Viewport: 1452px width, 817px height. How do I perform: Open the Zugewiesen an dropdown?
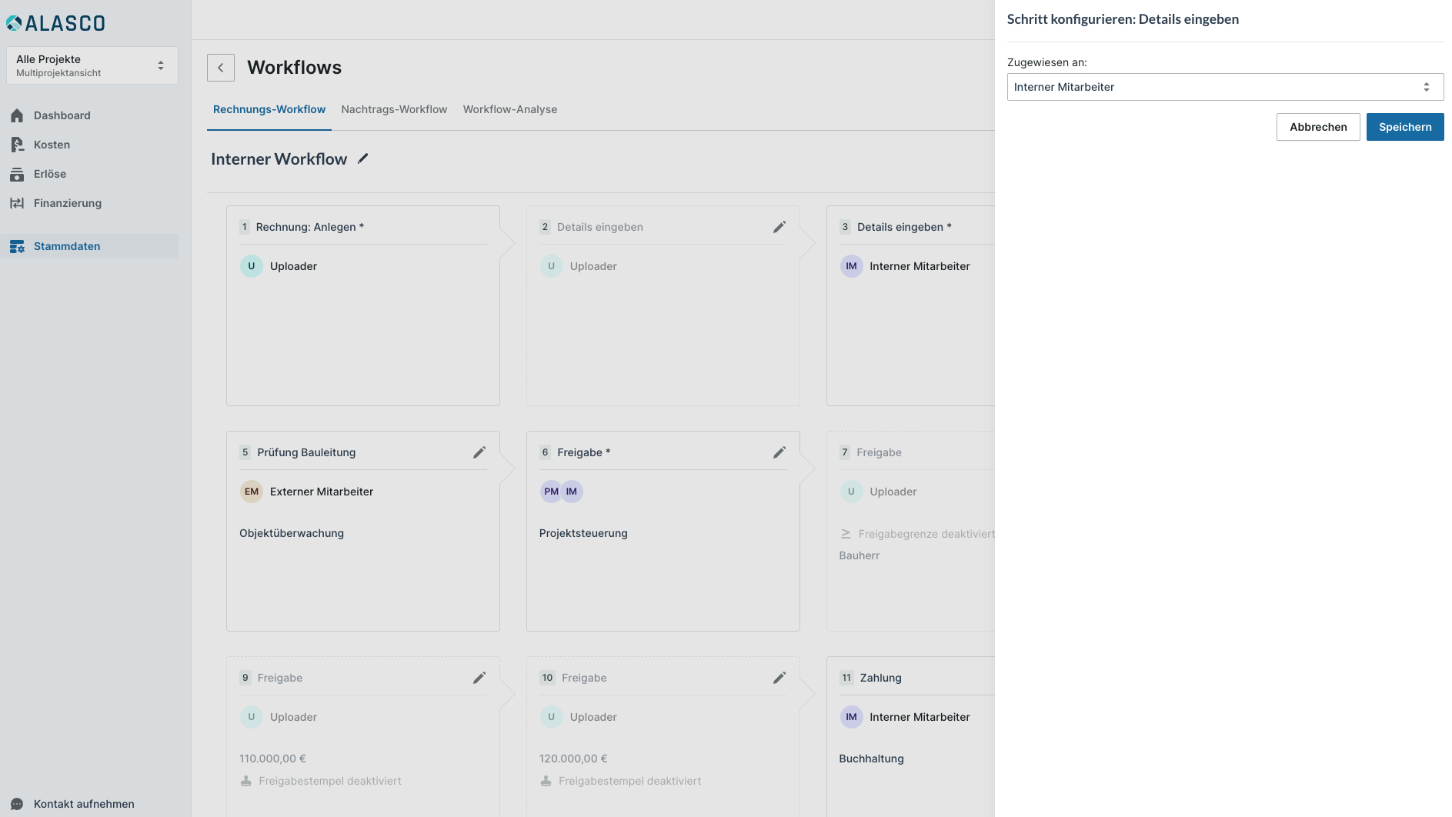(x=1224, y=87)
